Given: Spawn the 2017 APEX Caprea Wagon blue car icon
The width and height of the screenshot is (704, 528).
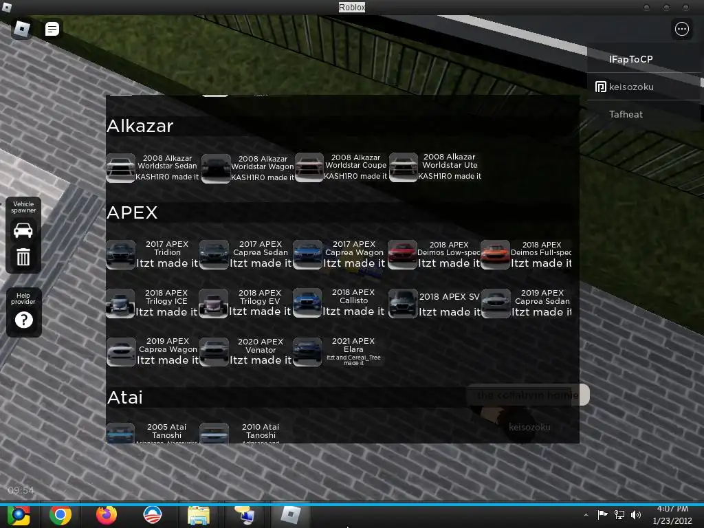Looking at the screenshot, I should [x=307, y=254].
